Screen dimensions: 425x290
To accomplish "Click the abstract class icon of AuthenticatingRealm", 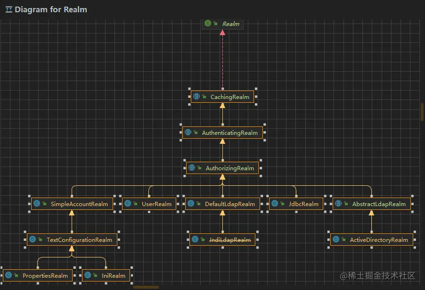I will [188, 132].
